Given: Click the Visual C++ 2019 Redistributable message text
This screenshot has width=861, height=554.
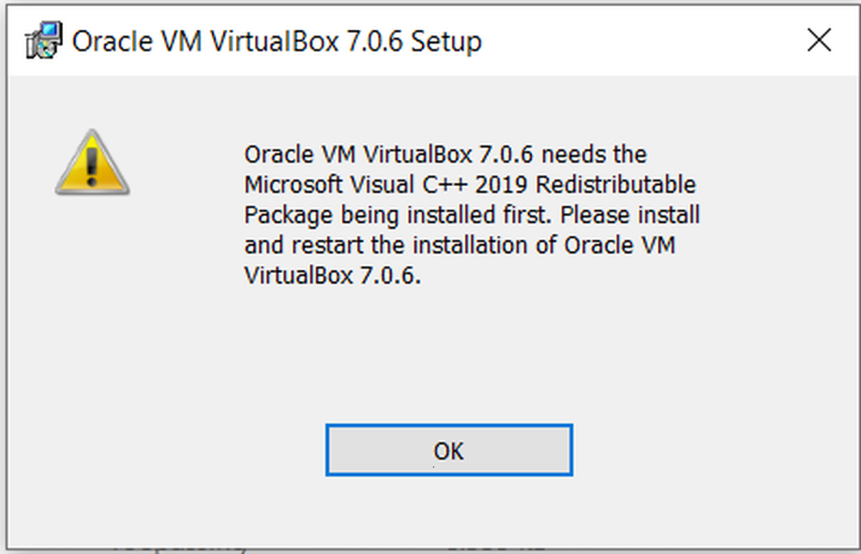Looking at the screenshot, I should coord(470,184).
